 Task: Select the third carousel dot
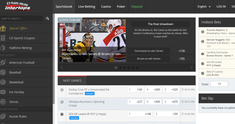tap(124, 68)
